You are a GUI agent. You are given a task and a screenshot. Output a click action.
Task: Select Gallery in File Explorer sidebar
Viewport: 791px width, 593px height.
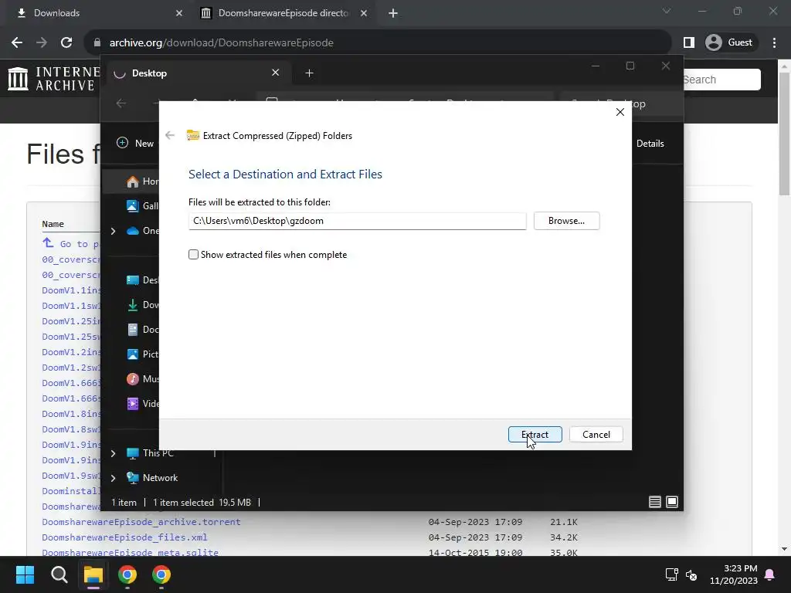(x=143, y=205)
